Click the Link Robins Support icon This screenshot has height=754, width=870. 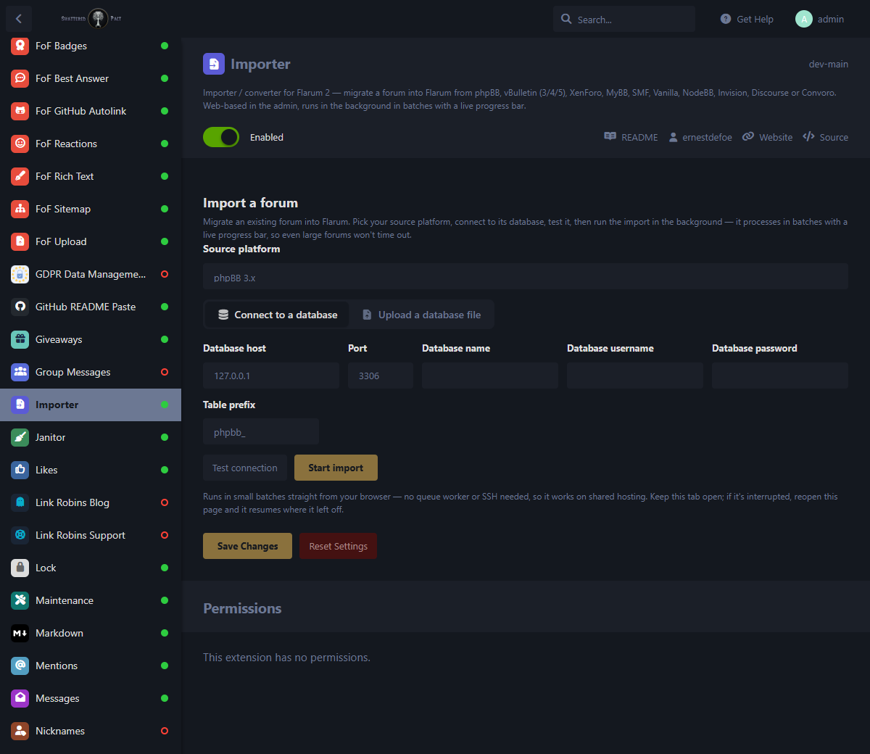click(x=20, y=535)
